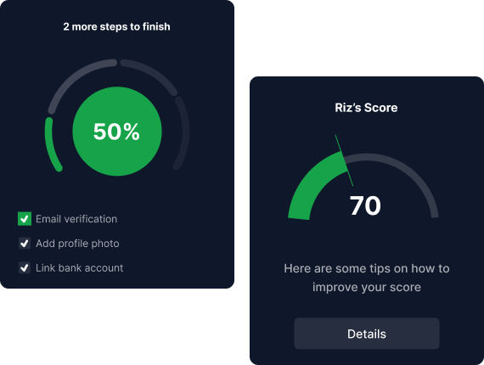
Task: Click the green 50% progress circle
Action: pyautogui.click(x=117, y=132)
